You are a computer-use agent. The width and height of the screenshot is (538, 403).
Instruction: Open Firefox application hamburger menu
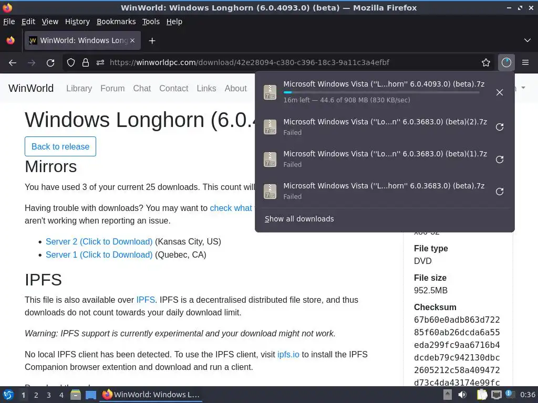point(525,62)
